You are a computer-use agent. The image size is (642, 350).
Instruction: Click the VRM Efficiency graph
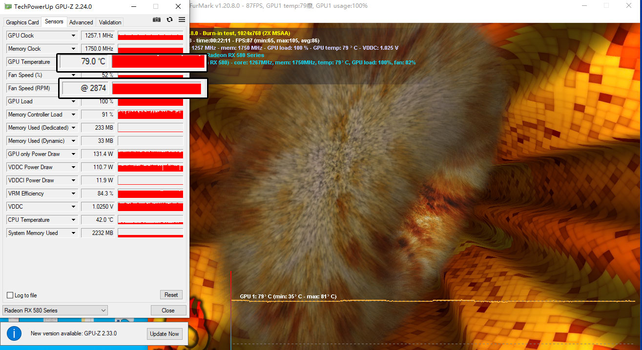coord(150,194)
